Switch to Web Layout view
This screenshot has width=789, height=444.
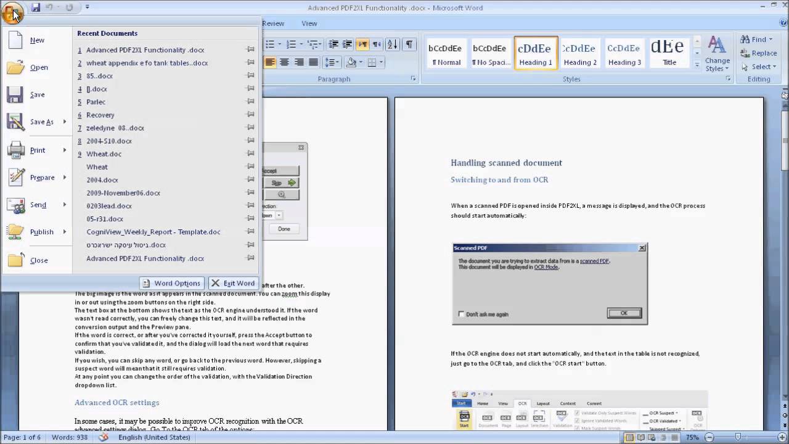653,437
